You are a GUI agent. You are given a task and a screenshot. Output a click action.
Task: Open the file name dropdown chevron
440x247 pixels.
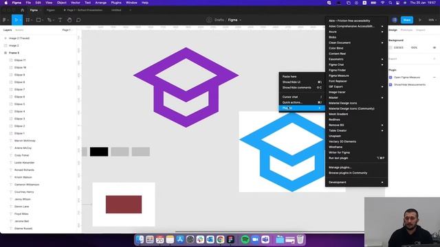(x=240, y=20)
